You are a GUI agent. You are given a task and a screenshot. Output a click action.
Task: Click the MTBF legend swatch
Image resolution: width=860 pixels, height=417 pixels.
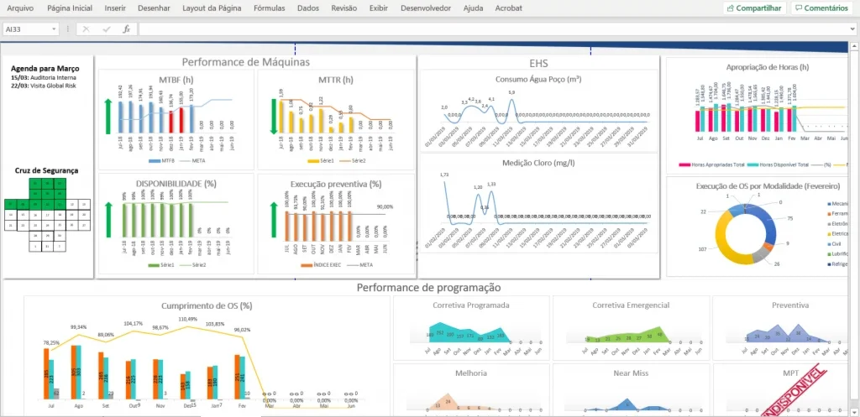coord(154,161)
